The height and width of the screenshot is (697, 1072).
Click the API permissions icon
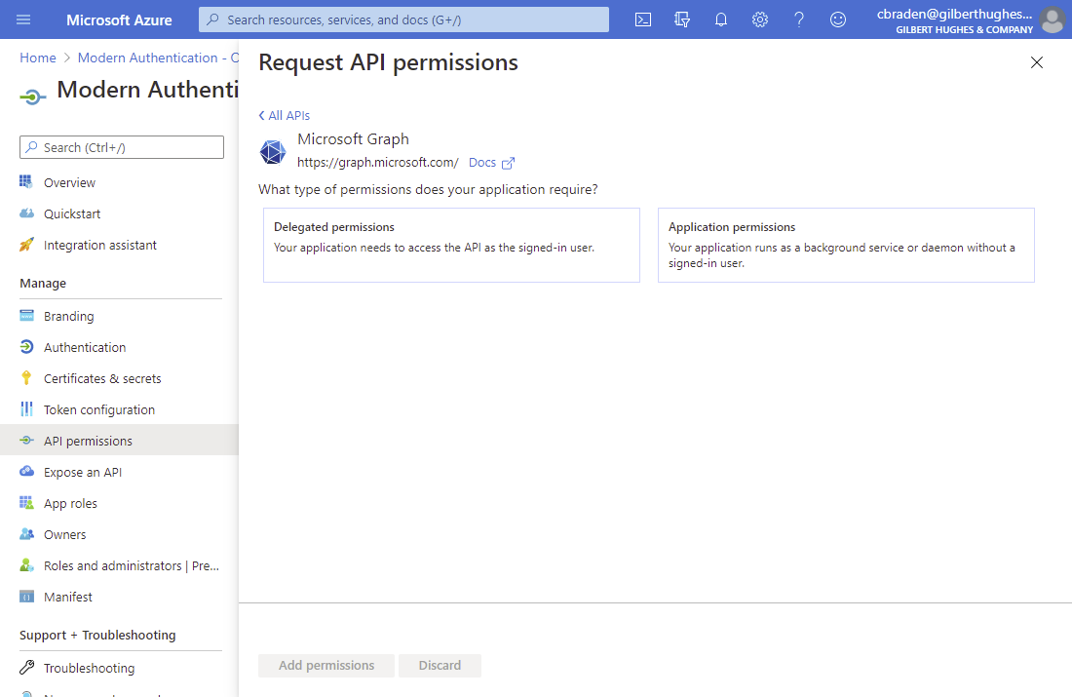tap(26, 441)
